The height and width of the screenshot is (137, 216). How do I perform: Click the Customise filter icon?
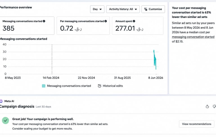click(146, 9)
